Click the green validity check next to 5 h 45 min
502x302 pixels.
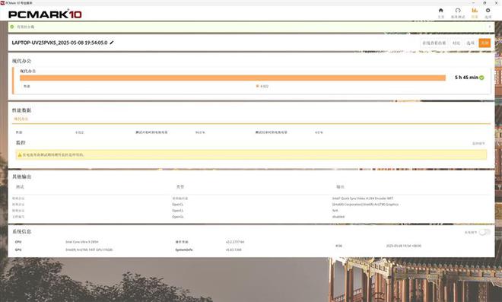pos(481,78)
